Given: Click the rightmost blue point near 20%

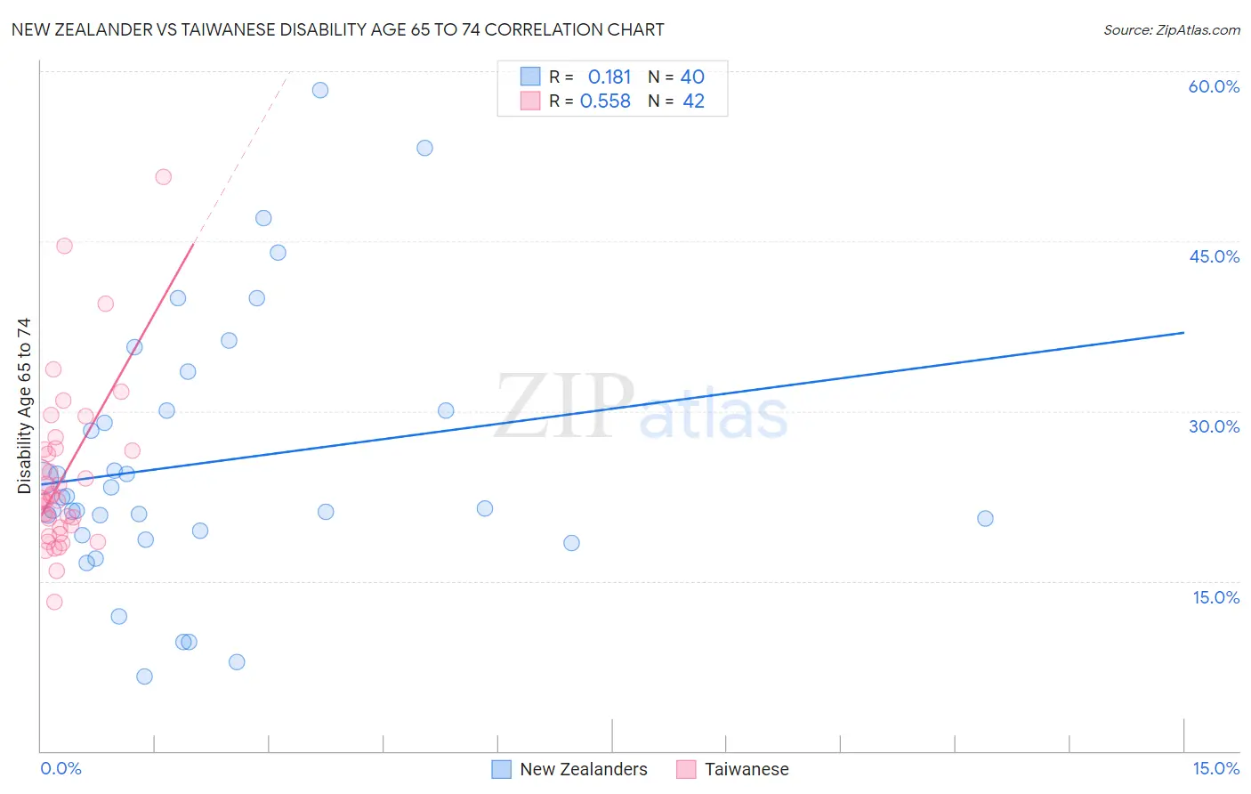Looking at the screenshot, I should [985, 519].
